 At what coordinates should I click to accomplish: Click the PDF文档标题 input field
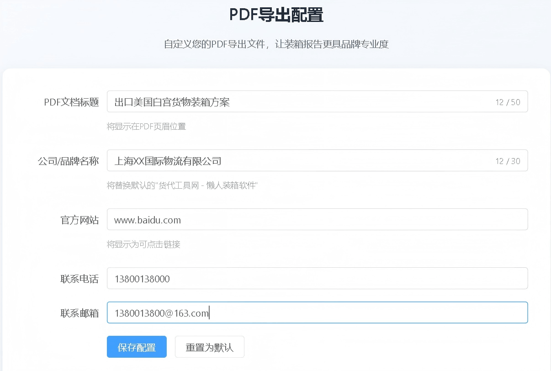317,101
